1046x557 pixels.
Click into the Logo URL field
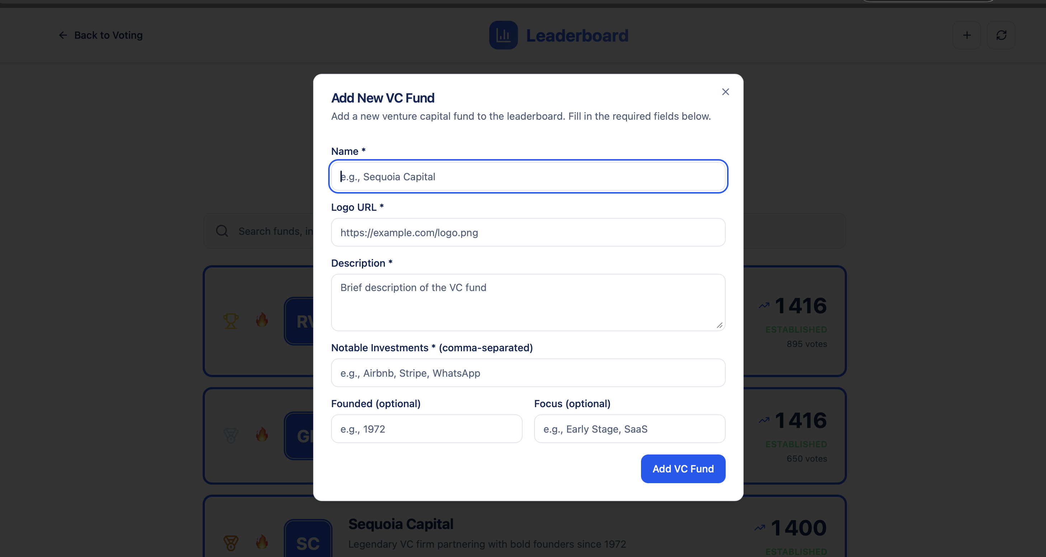point(528,233)
